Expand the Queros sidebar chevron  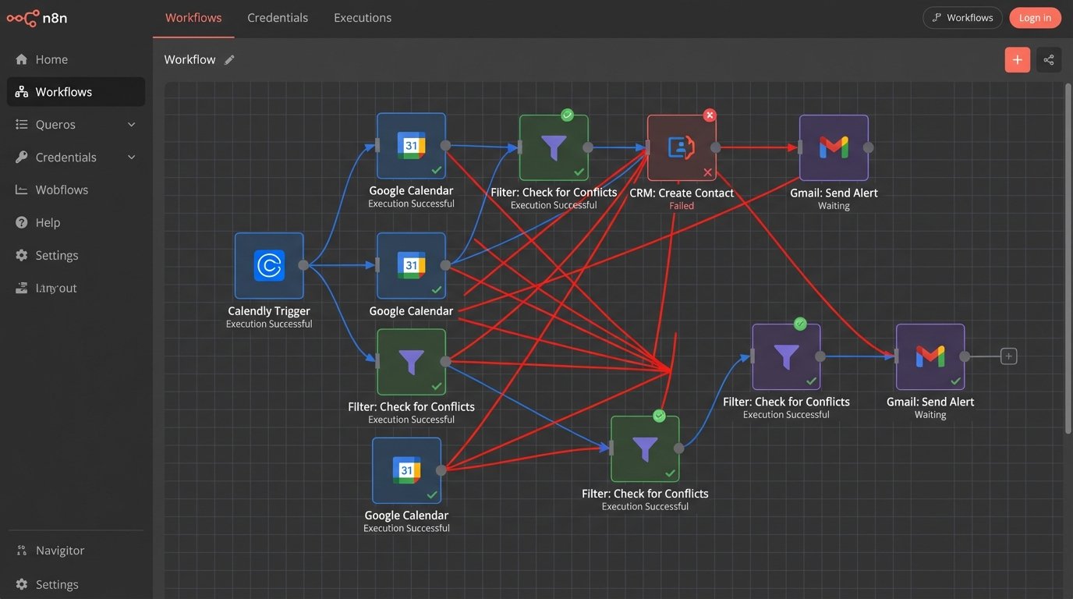tap(131, 125)
